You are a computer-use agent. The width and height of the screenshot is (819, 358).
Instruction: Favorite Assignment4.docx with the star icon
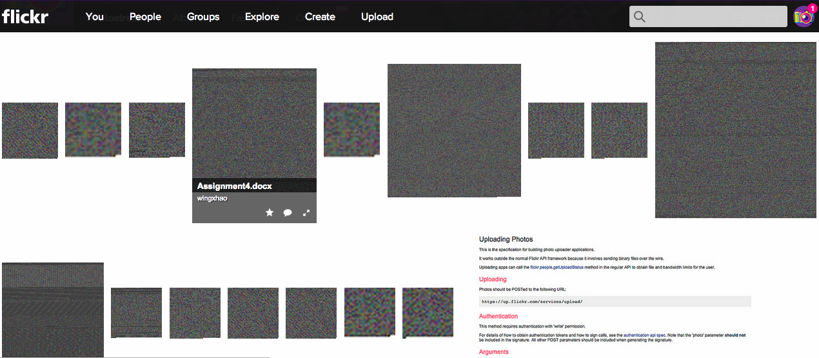pos(270,212)
